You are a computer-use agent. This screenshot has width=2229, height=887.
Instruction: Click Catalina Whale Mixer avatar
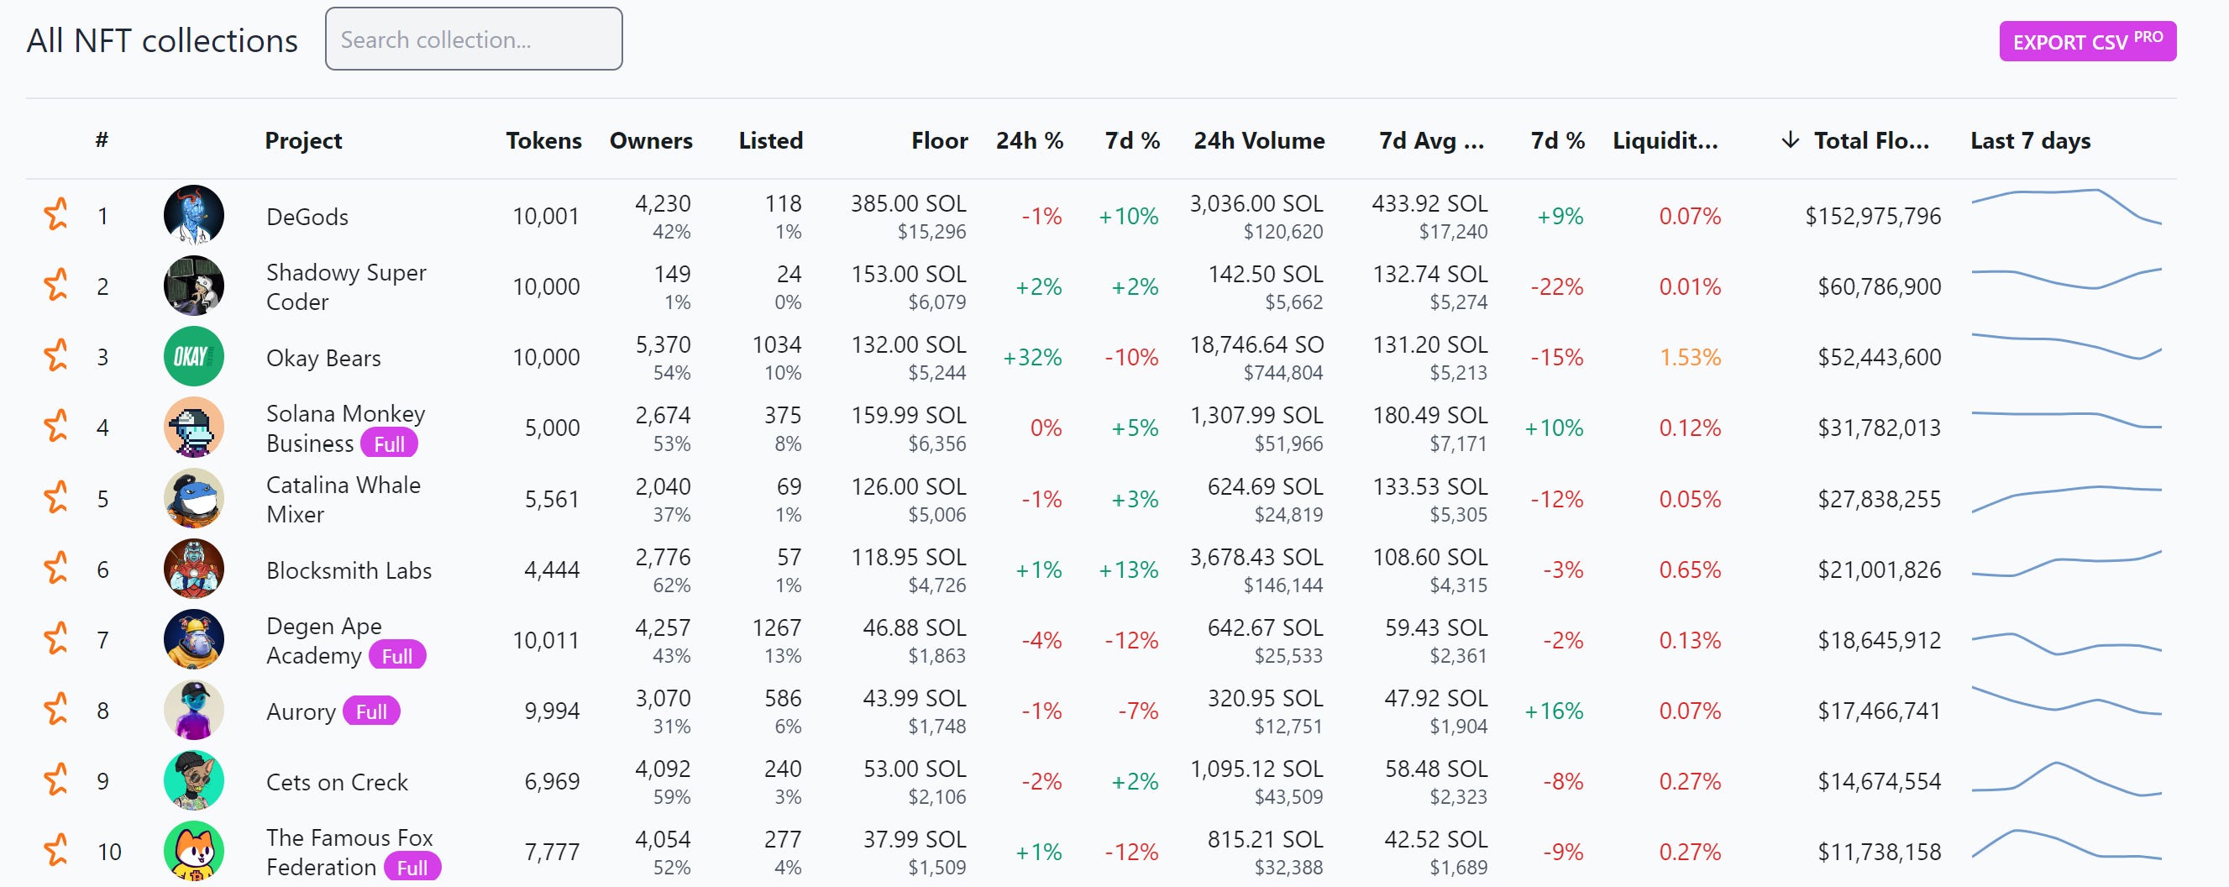click(194, 497)
